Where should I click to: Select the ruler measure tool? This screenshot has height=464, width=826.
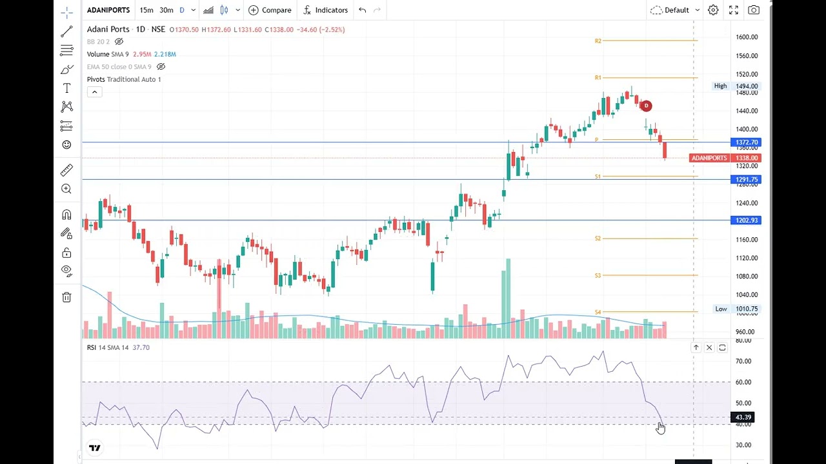(66, 170)
